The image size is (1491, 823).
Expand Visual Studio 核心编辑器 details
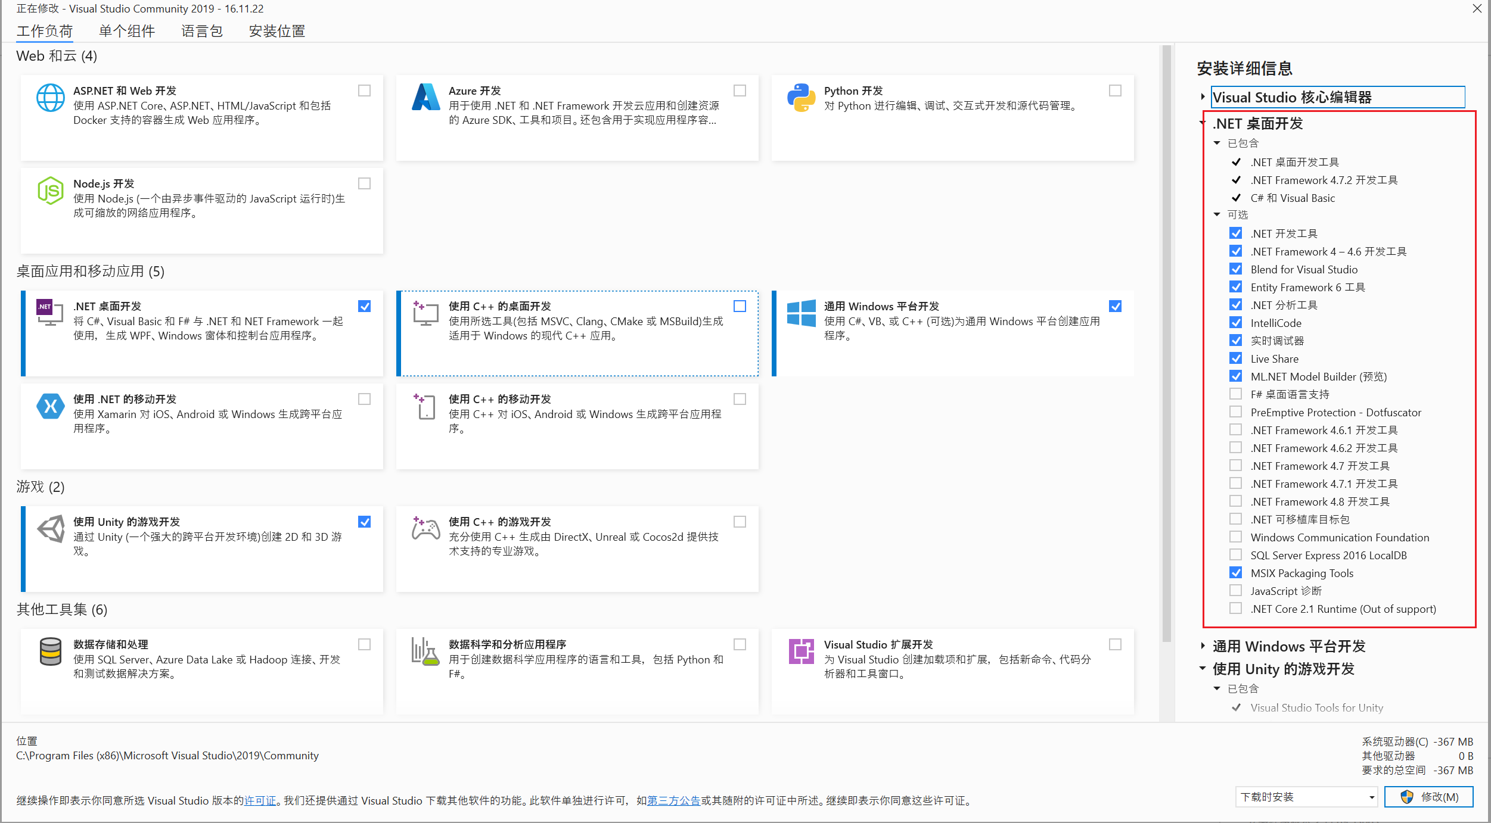point(1203,97)
